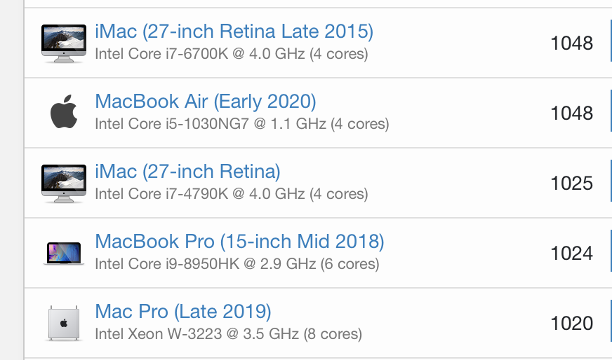The height and width of the screenshot is (360, 612).
Task: Click the 1020 score for the Mac Pro
Action: 572,324
